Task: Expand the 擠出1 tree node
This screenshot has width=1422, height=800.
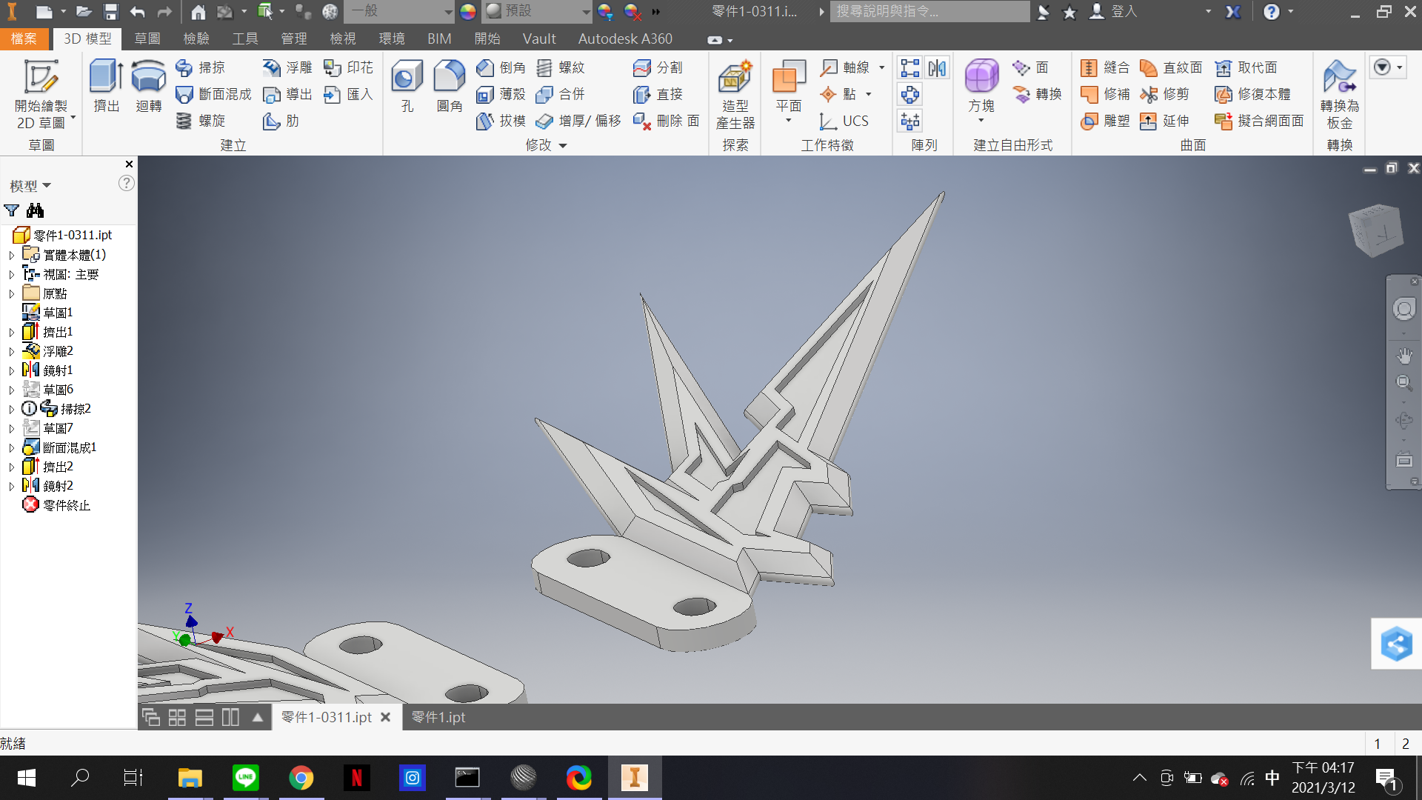Action: point(11,332)
